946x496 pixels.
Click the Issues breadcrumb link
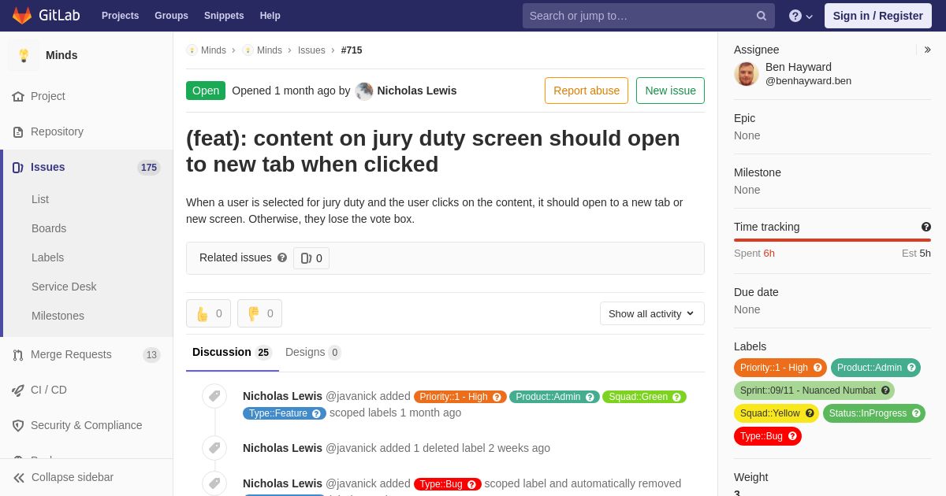click(311, 50)
